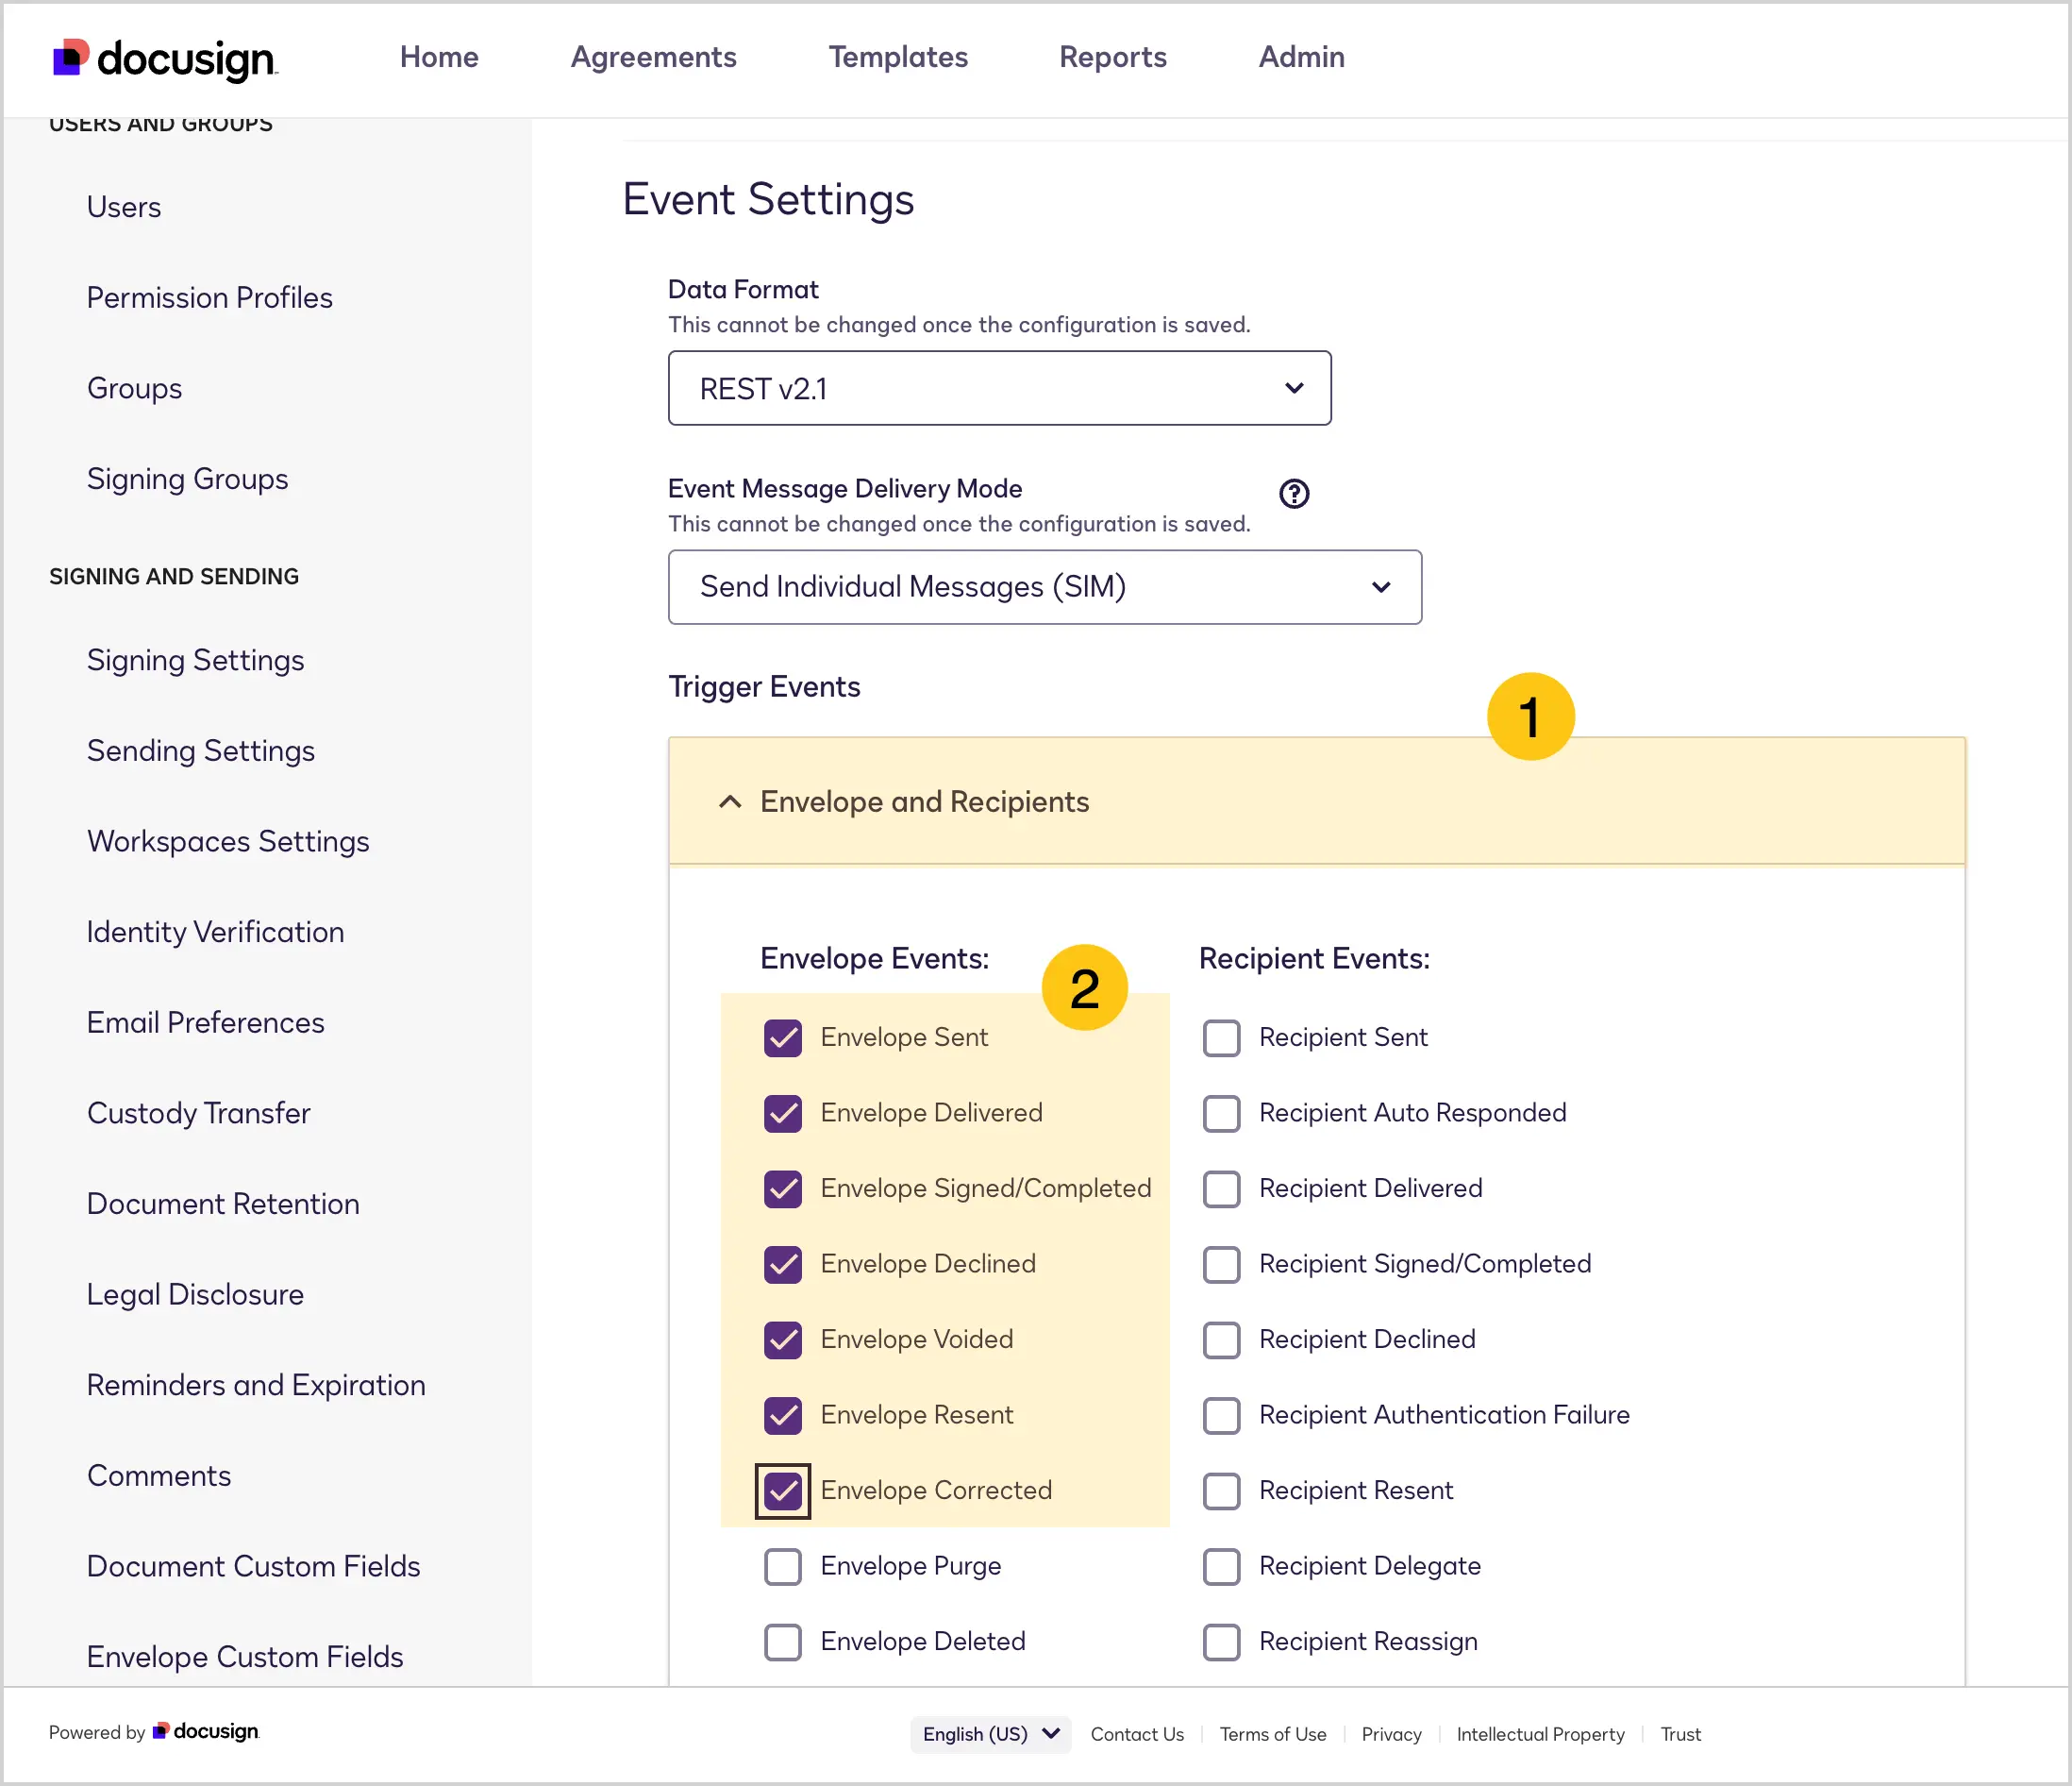Open Signing Groups in the sidebar

[x=187, y=480]
